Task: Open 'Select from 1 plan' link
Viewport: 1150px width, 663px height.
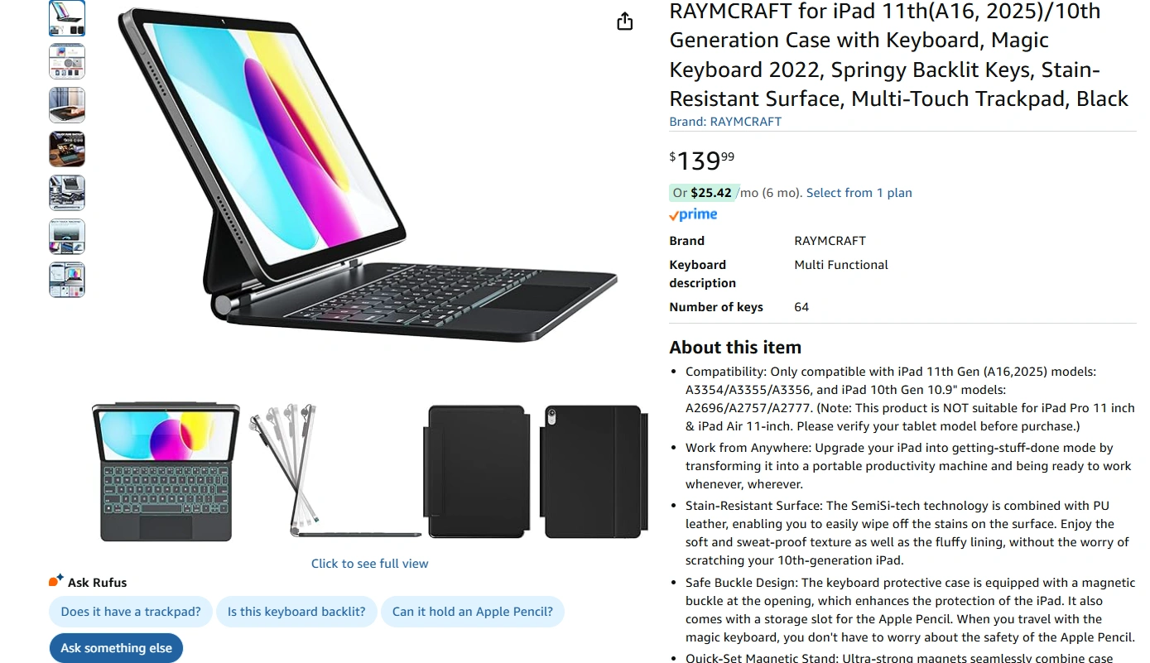Action: pyautogui.click(x=859, y=193)
